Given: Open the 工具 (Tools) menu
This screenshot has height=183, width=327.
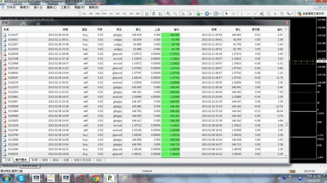Looking at the screenshot, I should tap(65, 7).
